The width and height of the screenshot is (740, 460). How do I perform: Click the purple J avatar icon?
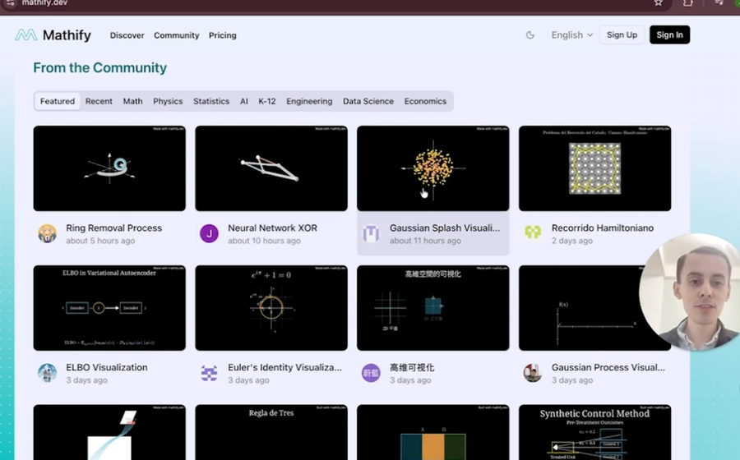pyautogui.click(x=209, y=233)
